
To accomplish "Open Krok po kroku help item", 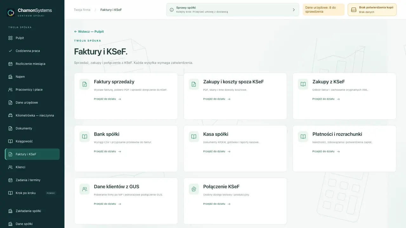I will [32, 193].
